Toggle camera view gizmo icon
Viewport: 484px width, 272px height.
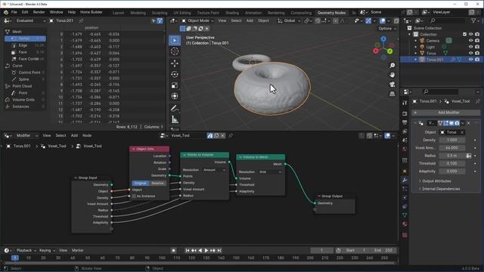pyautogui.click(x=392, y=85)
